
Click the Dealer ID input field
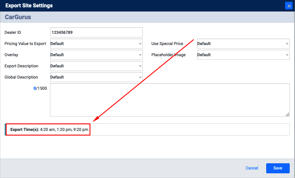tap(96, 32)
